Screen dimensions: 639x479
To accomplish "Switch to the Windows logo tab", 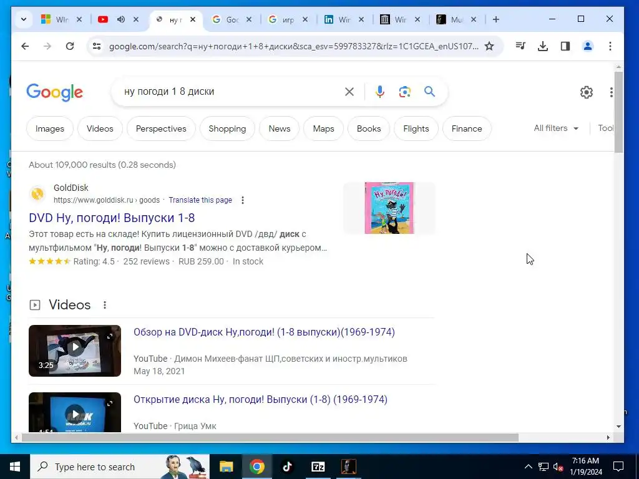I will (56, 19).
